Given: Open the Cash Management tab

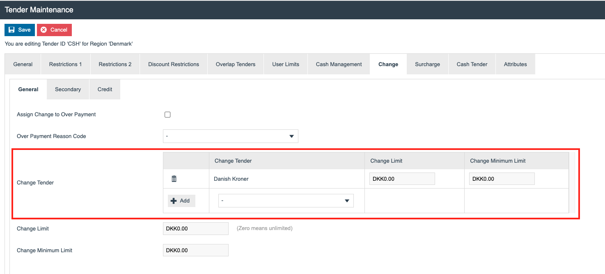Looking at the screenshot, I should point(339,64).
